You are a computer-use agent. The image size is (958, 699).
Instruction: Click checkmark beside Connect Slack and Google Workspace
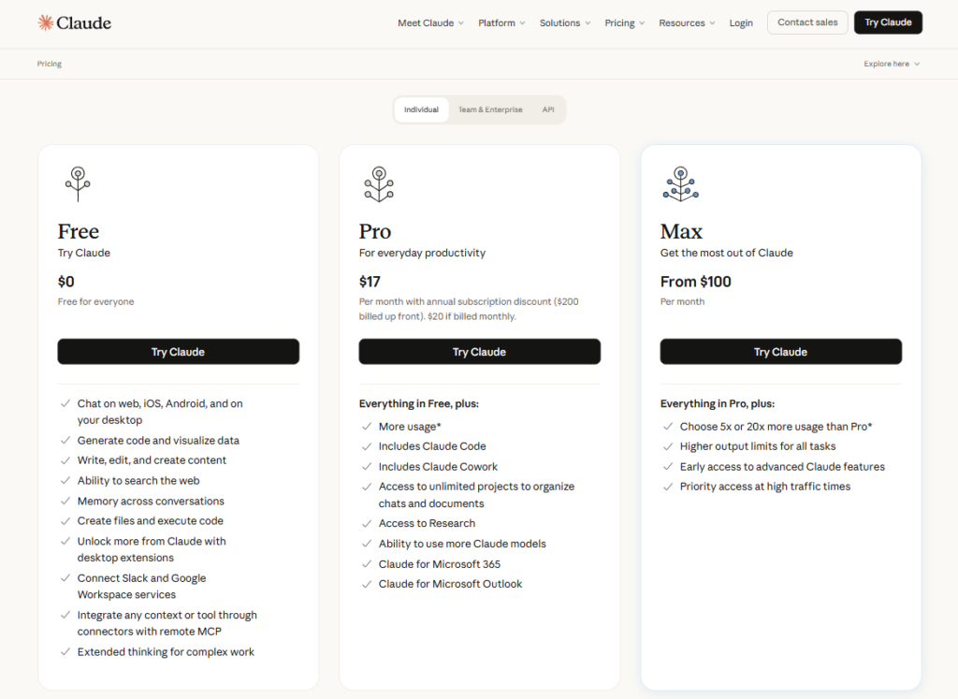tap(65, 577)
